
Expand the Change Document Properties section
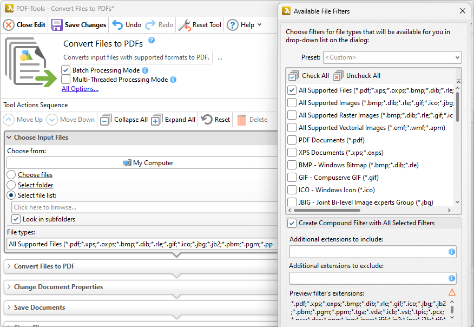point(9,287)
